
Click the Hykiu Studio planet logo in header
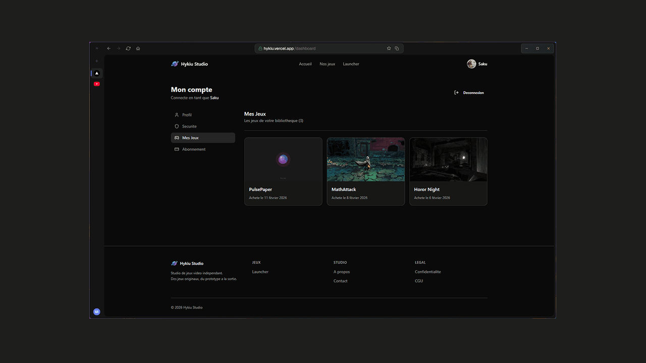pyautogui.click(x=175, y=64)
